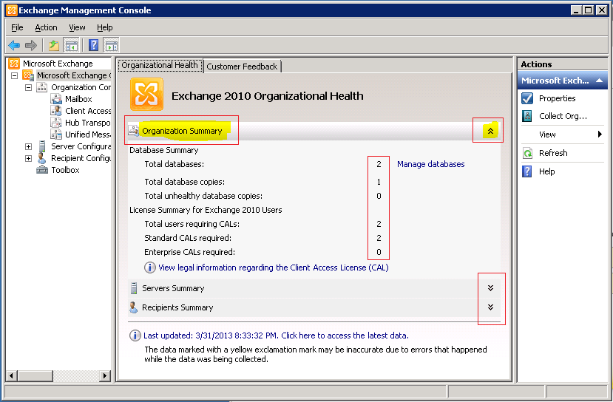Click the blue Help question mark toolbar icon
Screen dimensions: 613x402
(93, 45)
